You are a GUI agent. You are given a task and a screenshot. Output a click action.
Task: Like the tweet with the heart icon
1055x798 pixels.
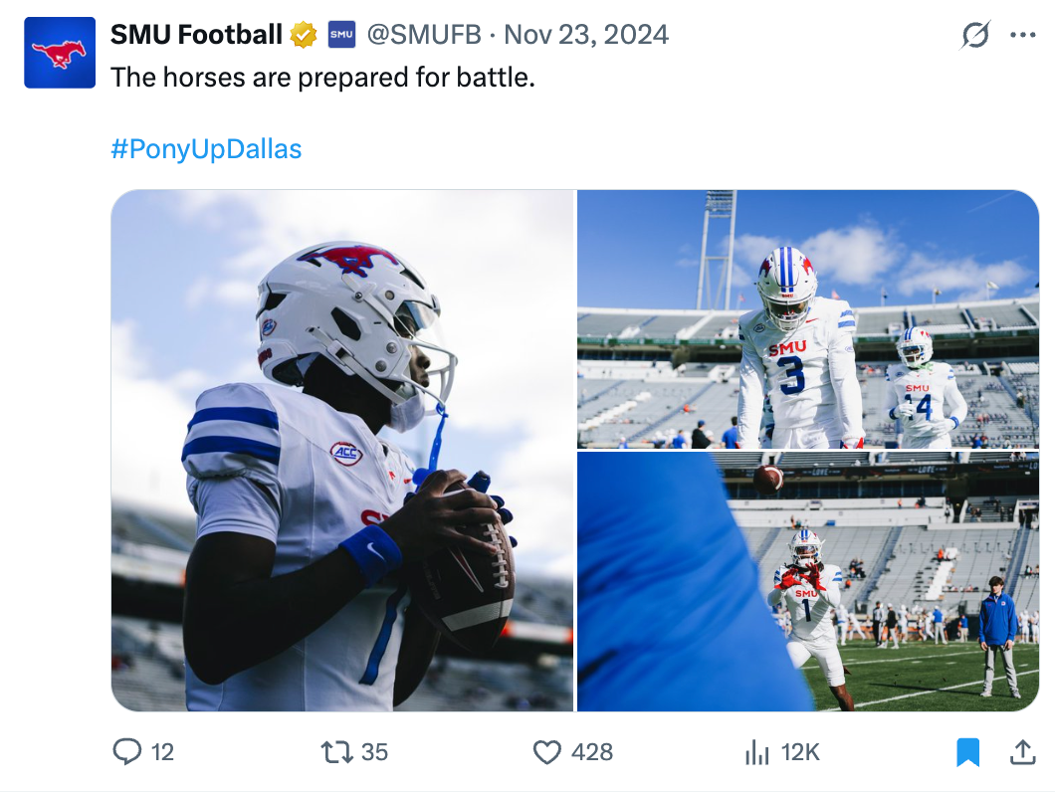(x=547, y=751)
